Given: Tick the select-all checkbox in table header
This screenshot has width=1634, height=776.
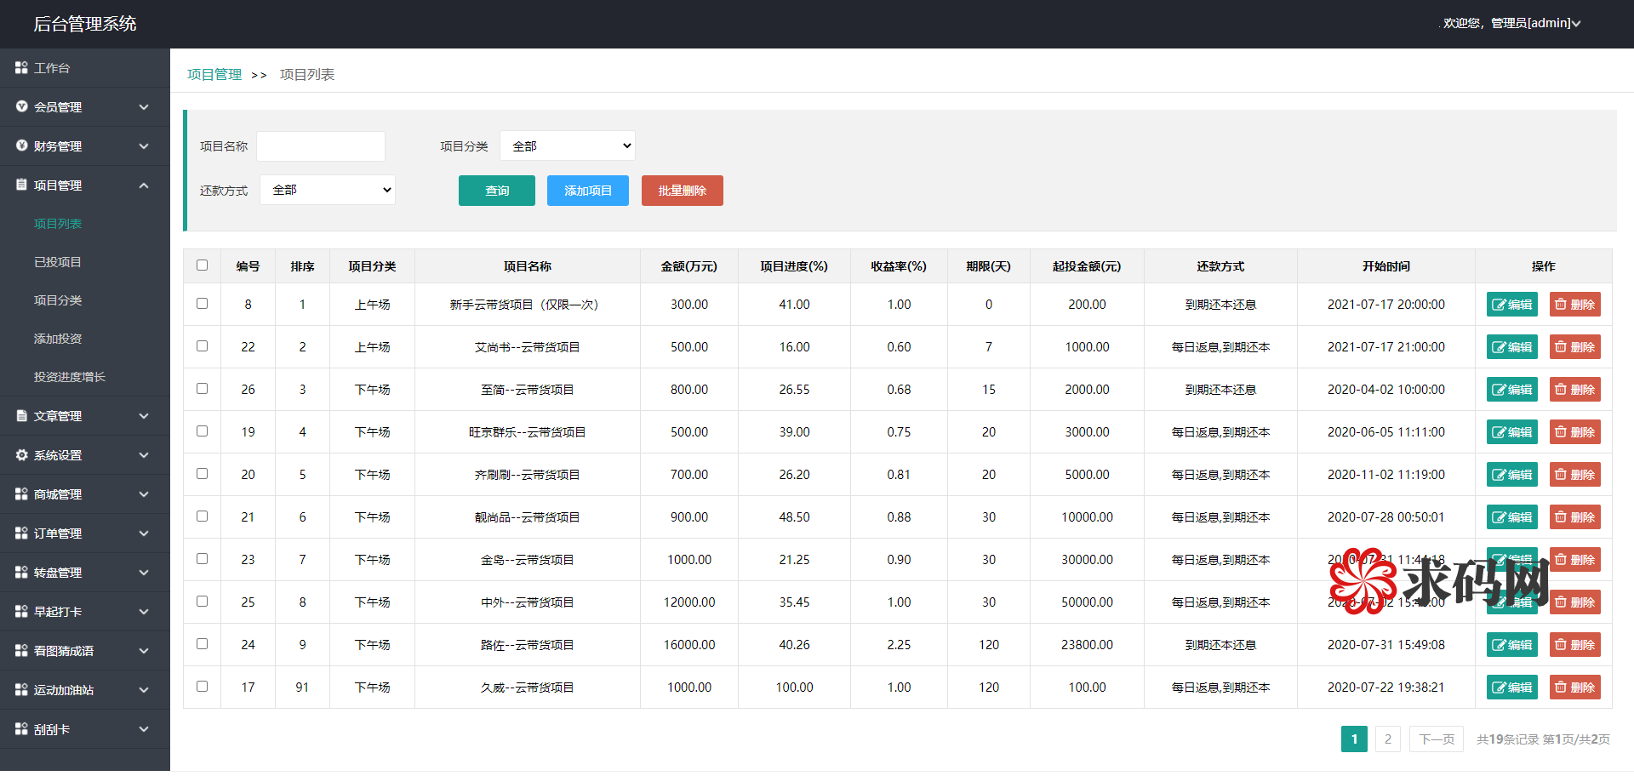Looking at the screenshot, I should pos(202,265).
